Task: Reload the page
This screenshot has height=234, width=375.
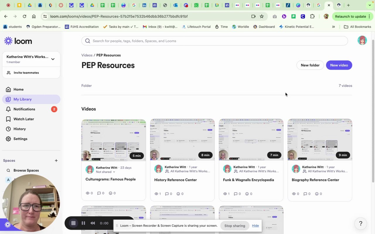Action: [24, 16]
